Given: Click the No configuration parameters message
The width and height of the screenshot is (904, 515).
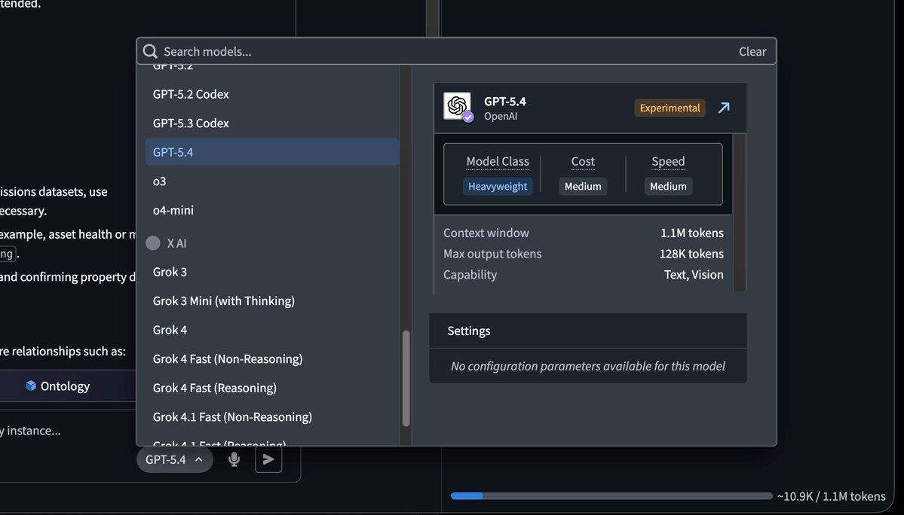Looking at the screenshot, I should [x=587, y=366].
